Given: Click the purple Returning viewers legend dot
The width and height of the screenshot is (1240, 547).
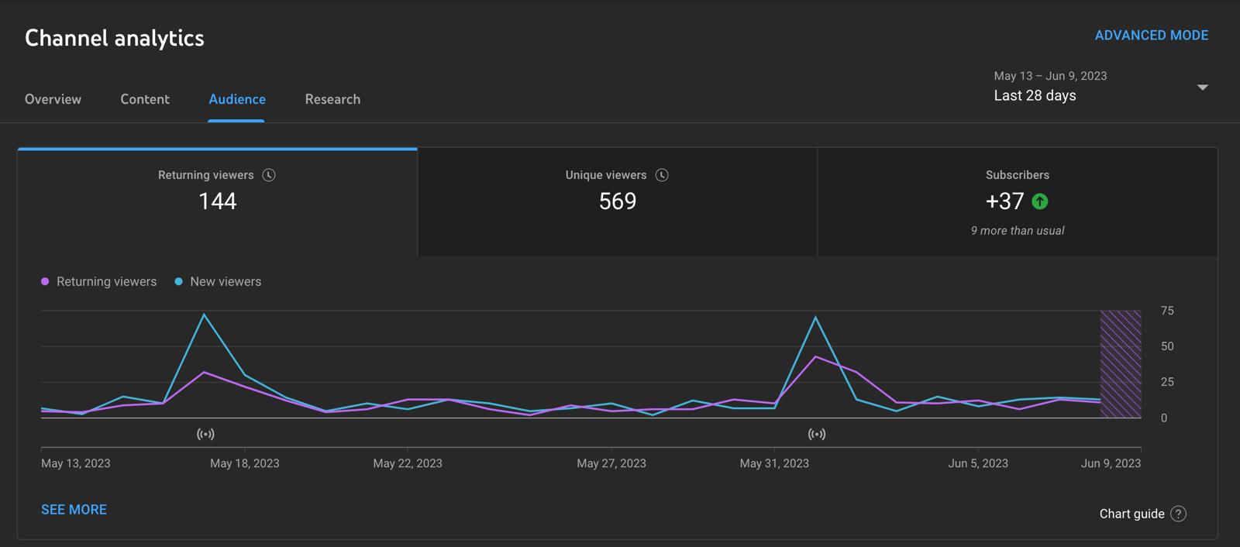Looking at the screenshot, I should click(45, 282).
